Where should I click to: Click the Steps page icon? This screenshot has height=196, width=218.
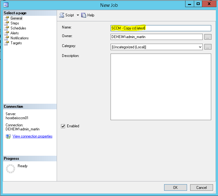pyautogui.click(x=7, y=23)
